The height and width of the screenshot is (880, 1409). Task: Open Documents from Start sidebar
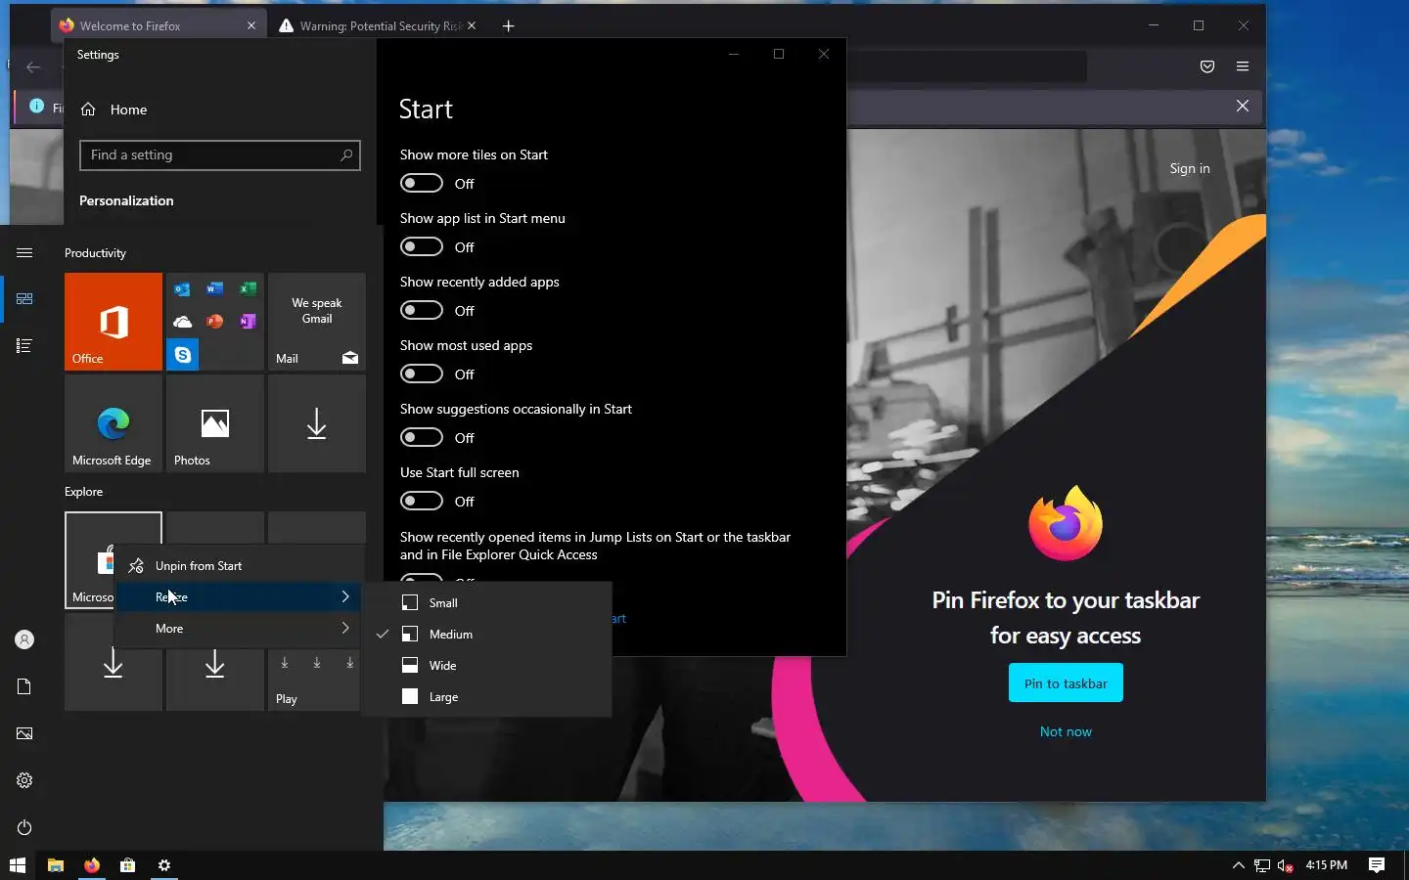[24, 686]
